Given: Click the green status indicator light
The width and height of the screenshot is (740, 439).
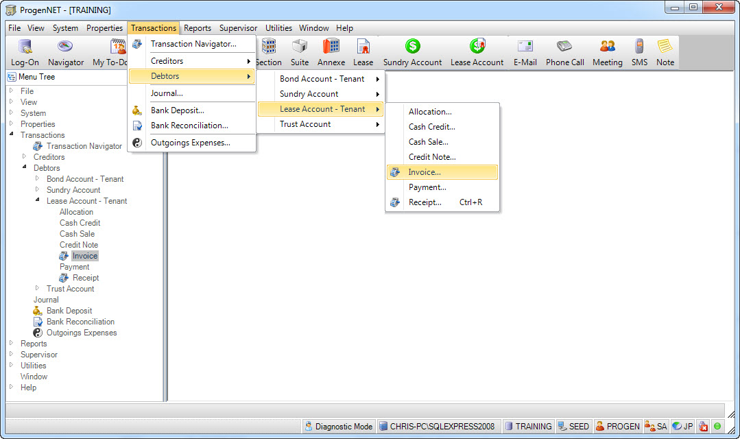Looking at the screenshot, I should click(717, 426).
